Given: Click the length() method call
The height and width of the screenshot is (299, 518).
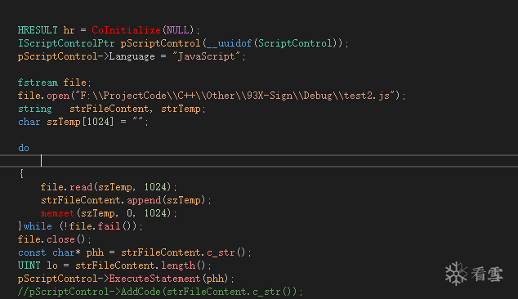Looking at the screenshot, I should tap(184, 266).
